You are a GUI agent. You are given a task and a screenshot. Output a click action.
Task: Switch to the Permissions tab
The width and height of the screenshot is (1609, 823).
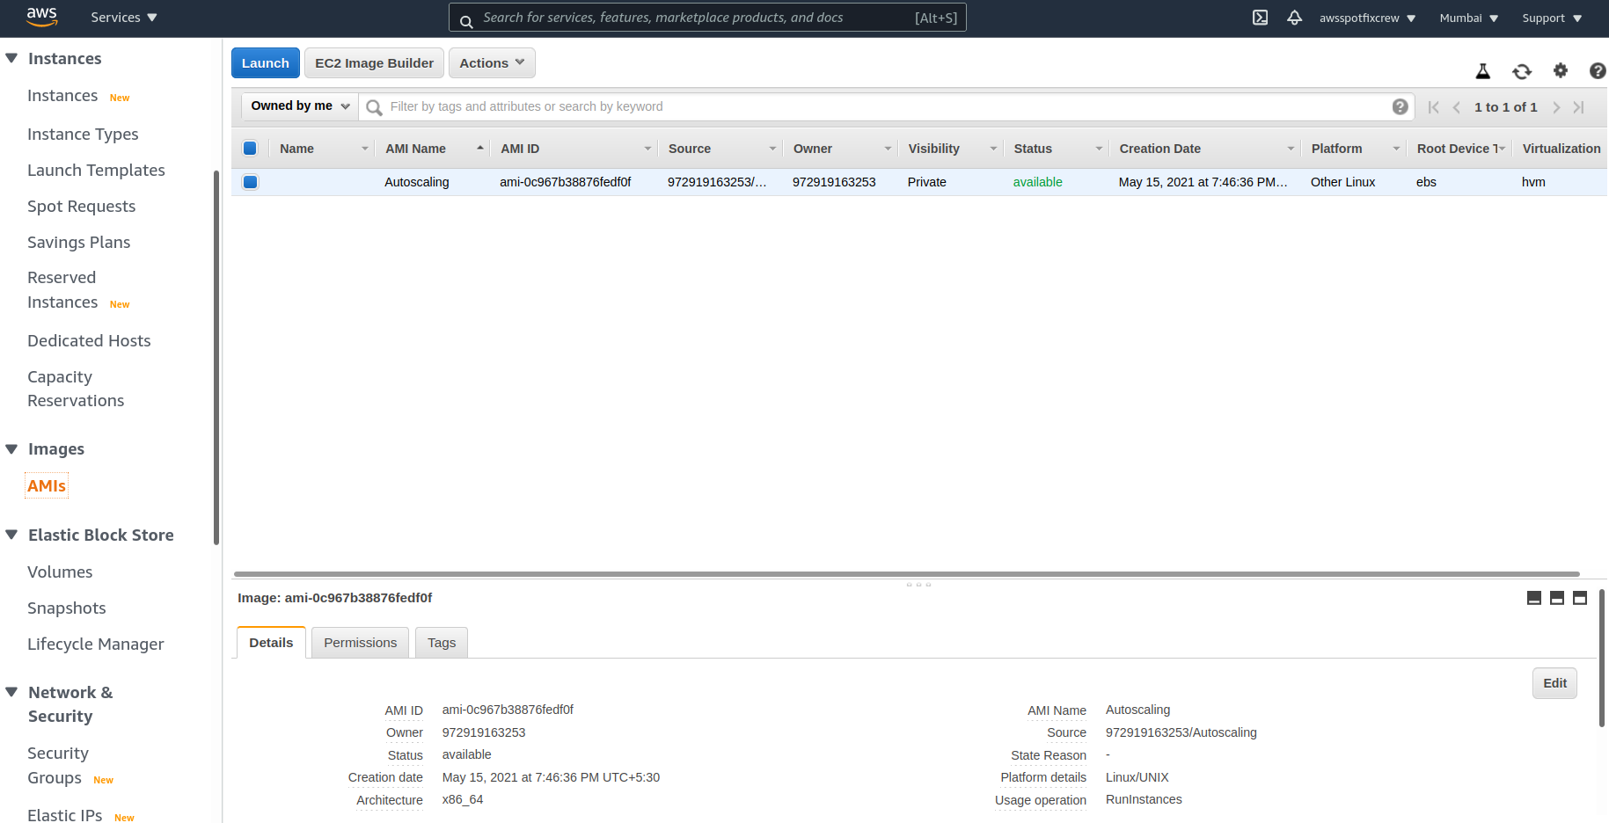tap(360, 643)
